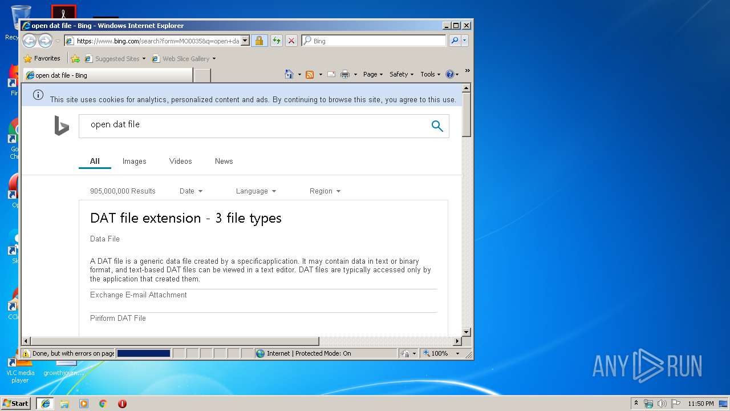
Task: Open Windows Media Player taskbar icon
Action: coord(84,404)
